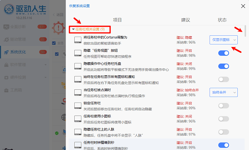Click the 当任务栏被占满时 title
Viewport: 249px width, 150px height.
[x=97, y=90]
